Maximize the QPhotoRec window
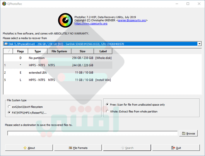This screenshot has height=156, width=205. [x=188, y=4]
